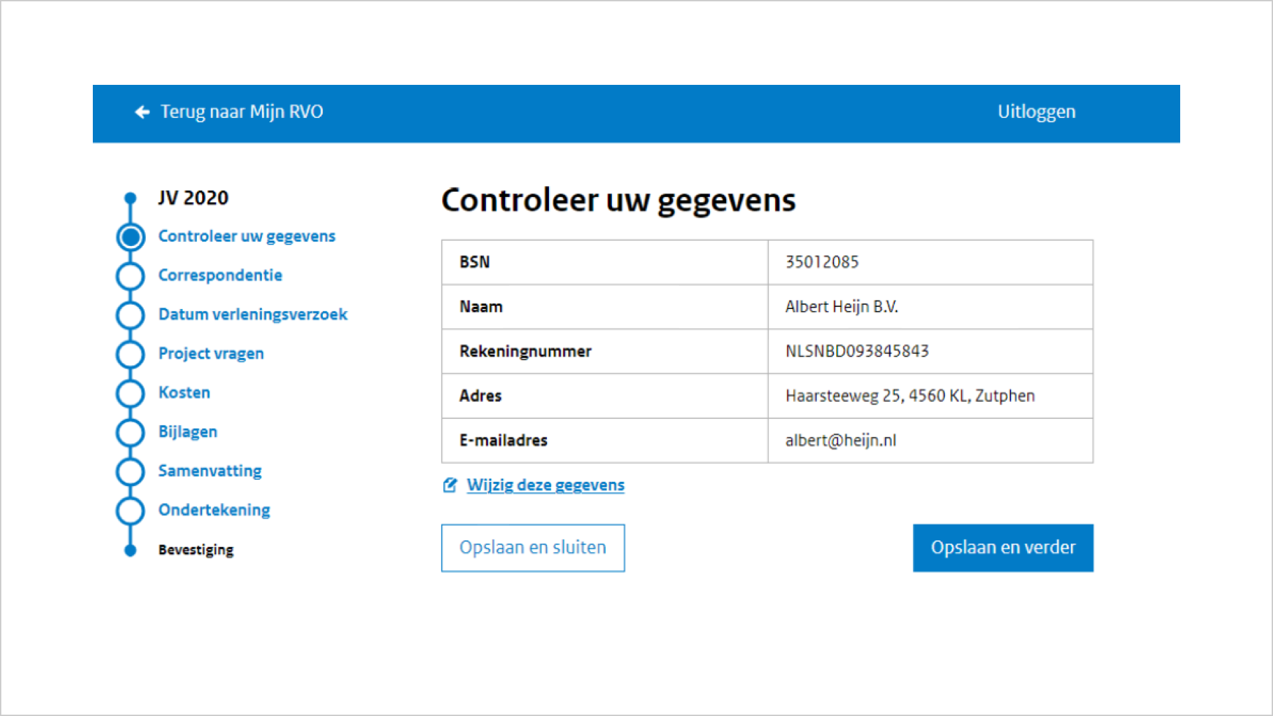The width and height of the screenshot is (1273, 716).
Task: Click the dot marker next to JV 2020
Action: coord(130,198)
